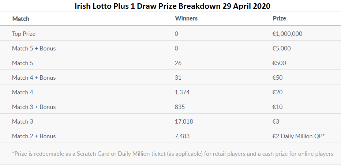This screenshot has width=341, height=166.
Task: Click the footnote about Scratch Card redemption
Action: pos(172,154)
